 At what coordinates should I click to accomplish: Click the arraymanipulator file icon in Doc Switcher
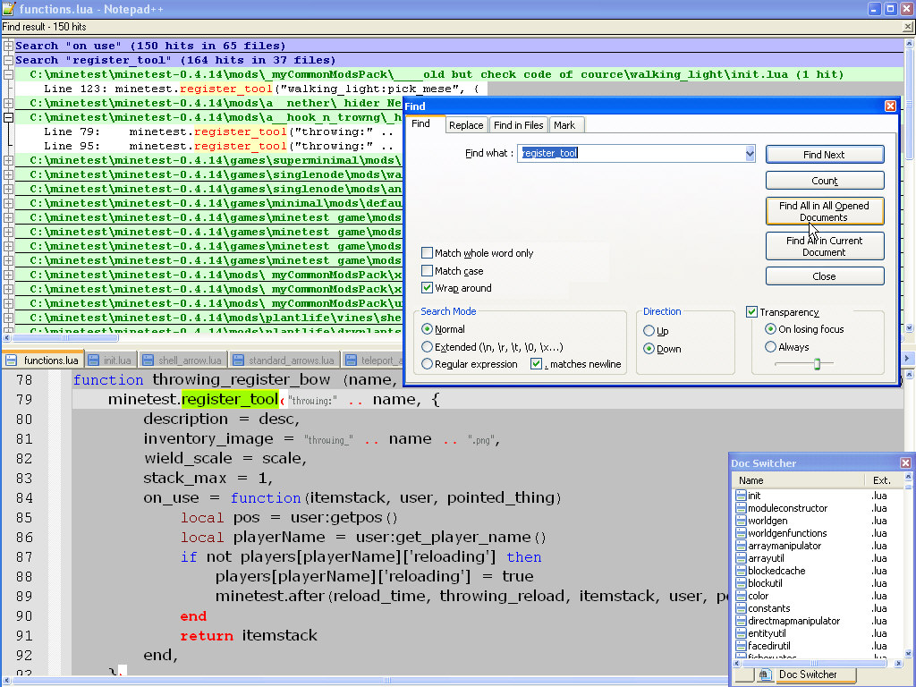[x=741, y=546]
